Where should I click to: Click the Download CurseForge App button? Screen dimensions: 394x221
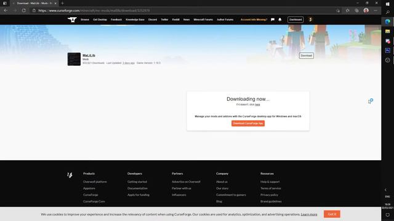248,123
